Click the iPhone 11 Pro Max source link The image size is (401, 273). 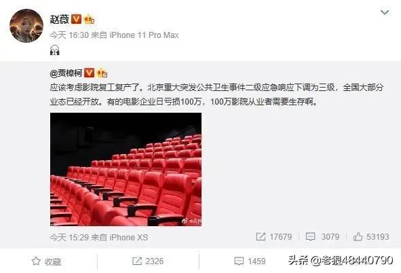(144, 35)
